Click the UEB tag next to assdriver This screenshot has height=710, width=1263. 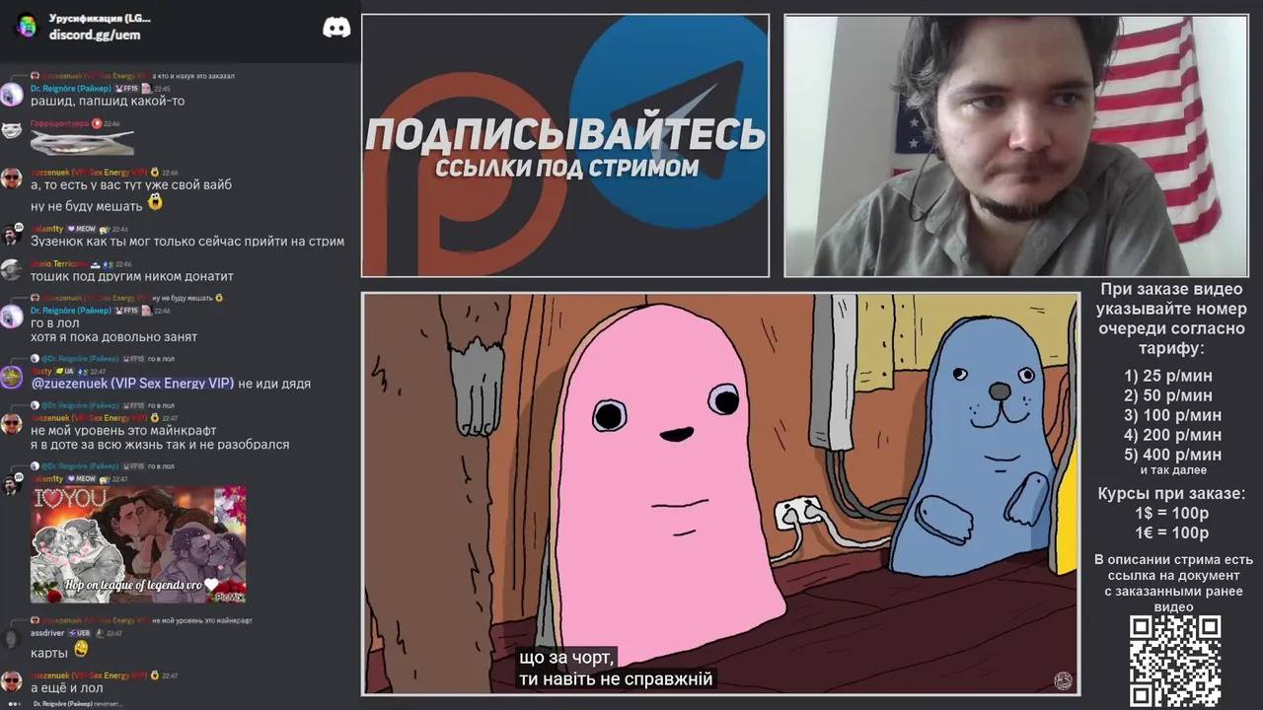[81, 633]
